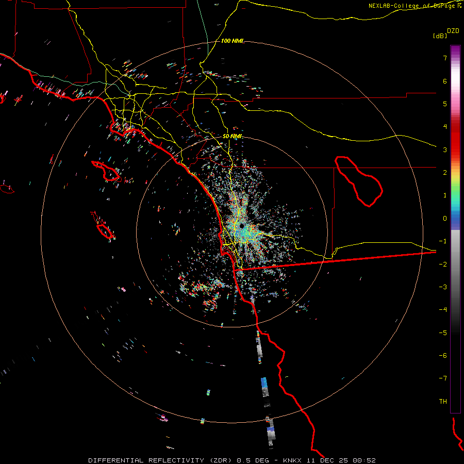This screenshot has height=464, width=464.
Task: Click the KNKX station identifier in the caption
Action: tap(292, 460)
